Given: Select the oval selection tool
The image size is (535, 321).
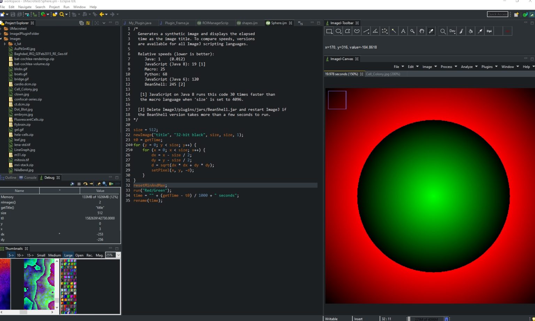Looking at the screenshot, I should [x=338, y=31].
